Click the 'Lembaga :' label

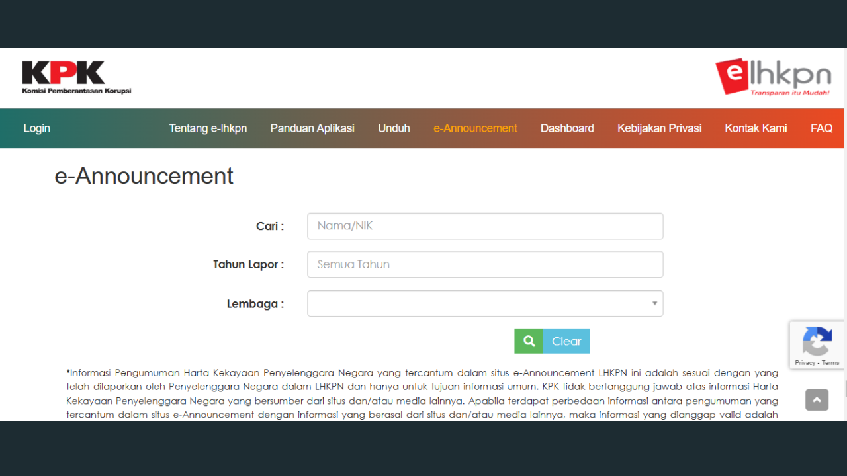coord(255,304)
